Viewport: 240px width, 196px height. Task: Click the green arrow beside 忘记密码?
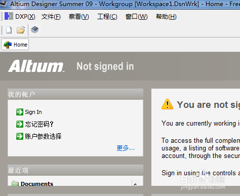coord(20,124)
